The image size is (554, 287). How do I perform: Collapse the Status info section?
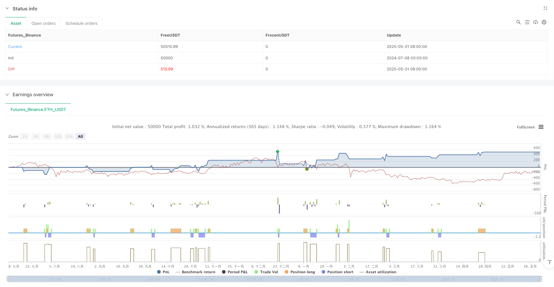(7, 9)
